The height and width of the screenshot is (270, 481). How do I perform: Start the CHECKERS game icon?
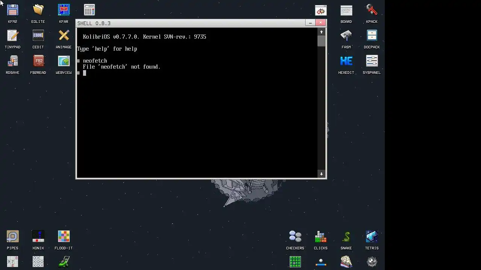tap(295, 237)
